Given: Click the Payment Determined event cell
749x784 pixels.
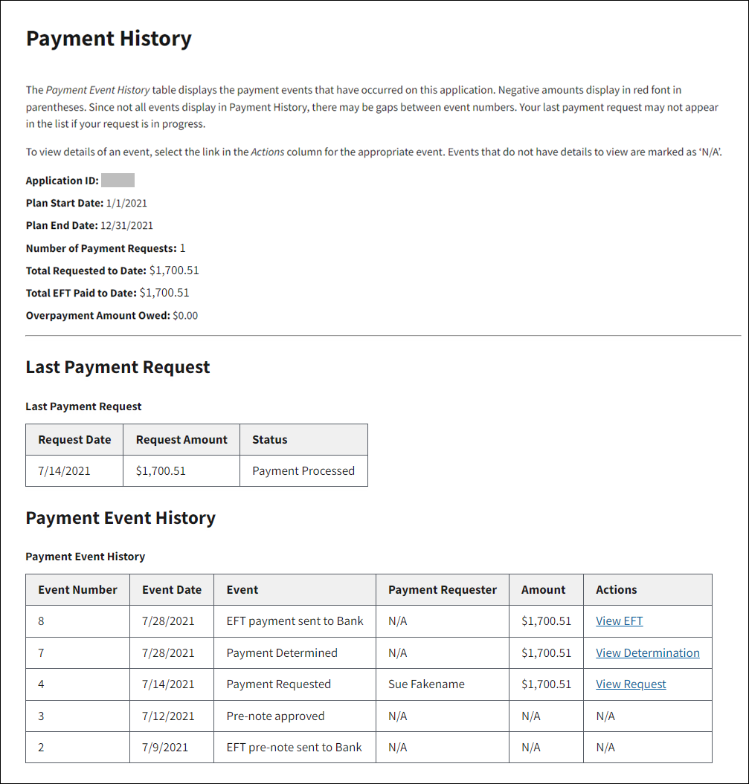Looking at the screenshot, I should pos(282,653).
